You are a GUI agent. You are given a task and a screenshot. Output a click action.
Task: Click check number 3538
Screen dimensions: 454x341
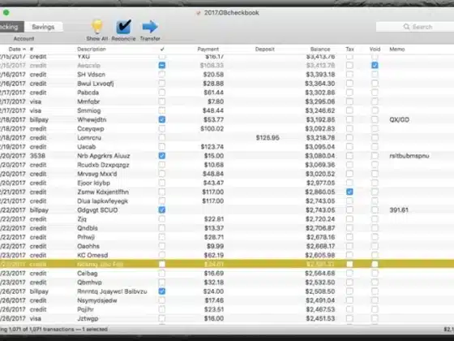point(37,156)
